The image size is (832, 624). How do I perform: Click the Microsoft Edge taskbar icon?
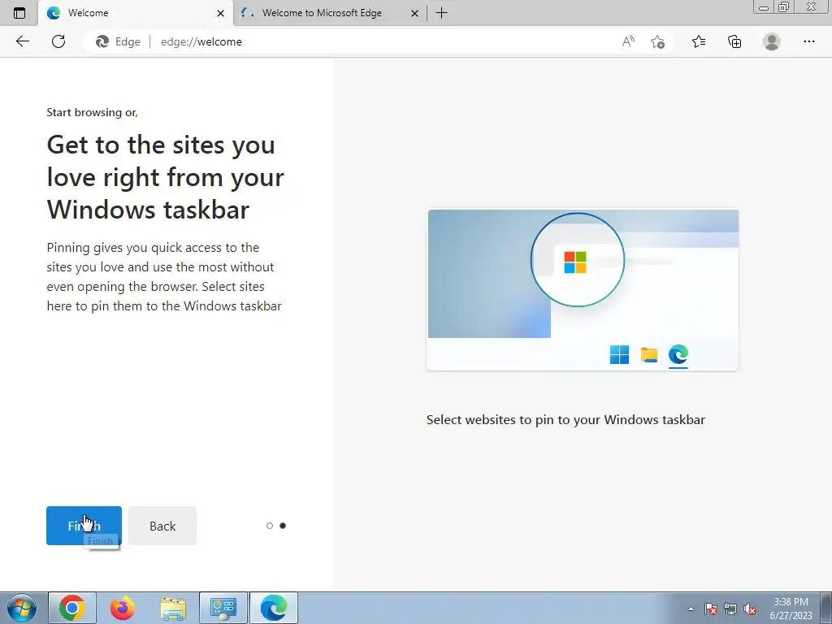(x=273, y=608)
